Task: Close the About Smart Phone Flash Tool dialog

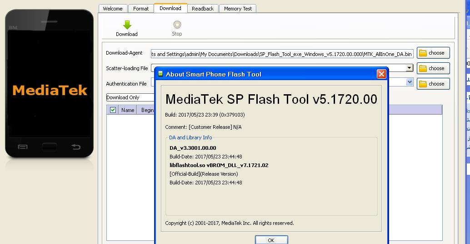Action: click(381, 74)
